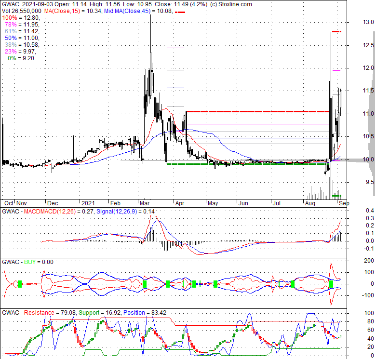Click the Position = 83.42 label
Viewport: 376px width, 359px height.
(x=145, y=313)
